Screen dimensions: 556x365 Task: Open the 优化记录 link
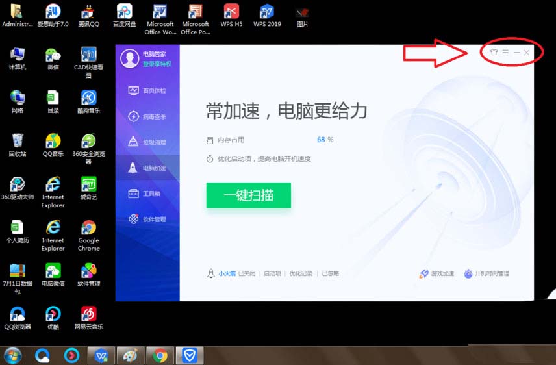click(x=301, y=274)
